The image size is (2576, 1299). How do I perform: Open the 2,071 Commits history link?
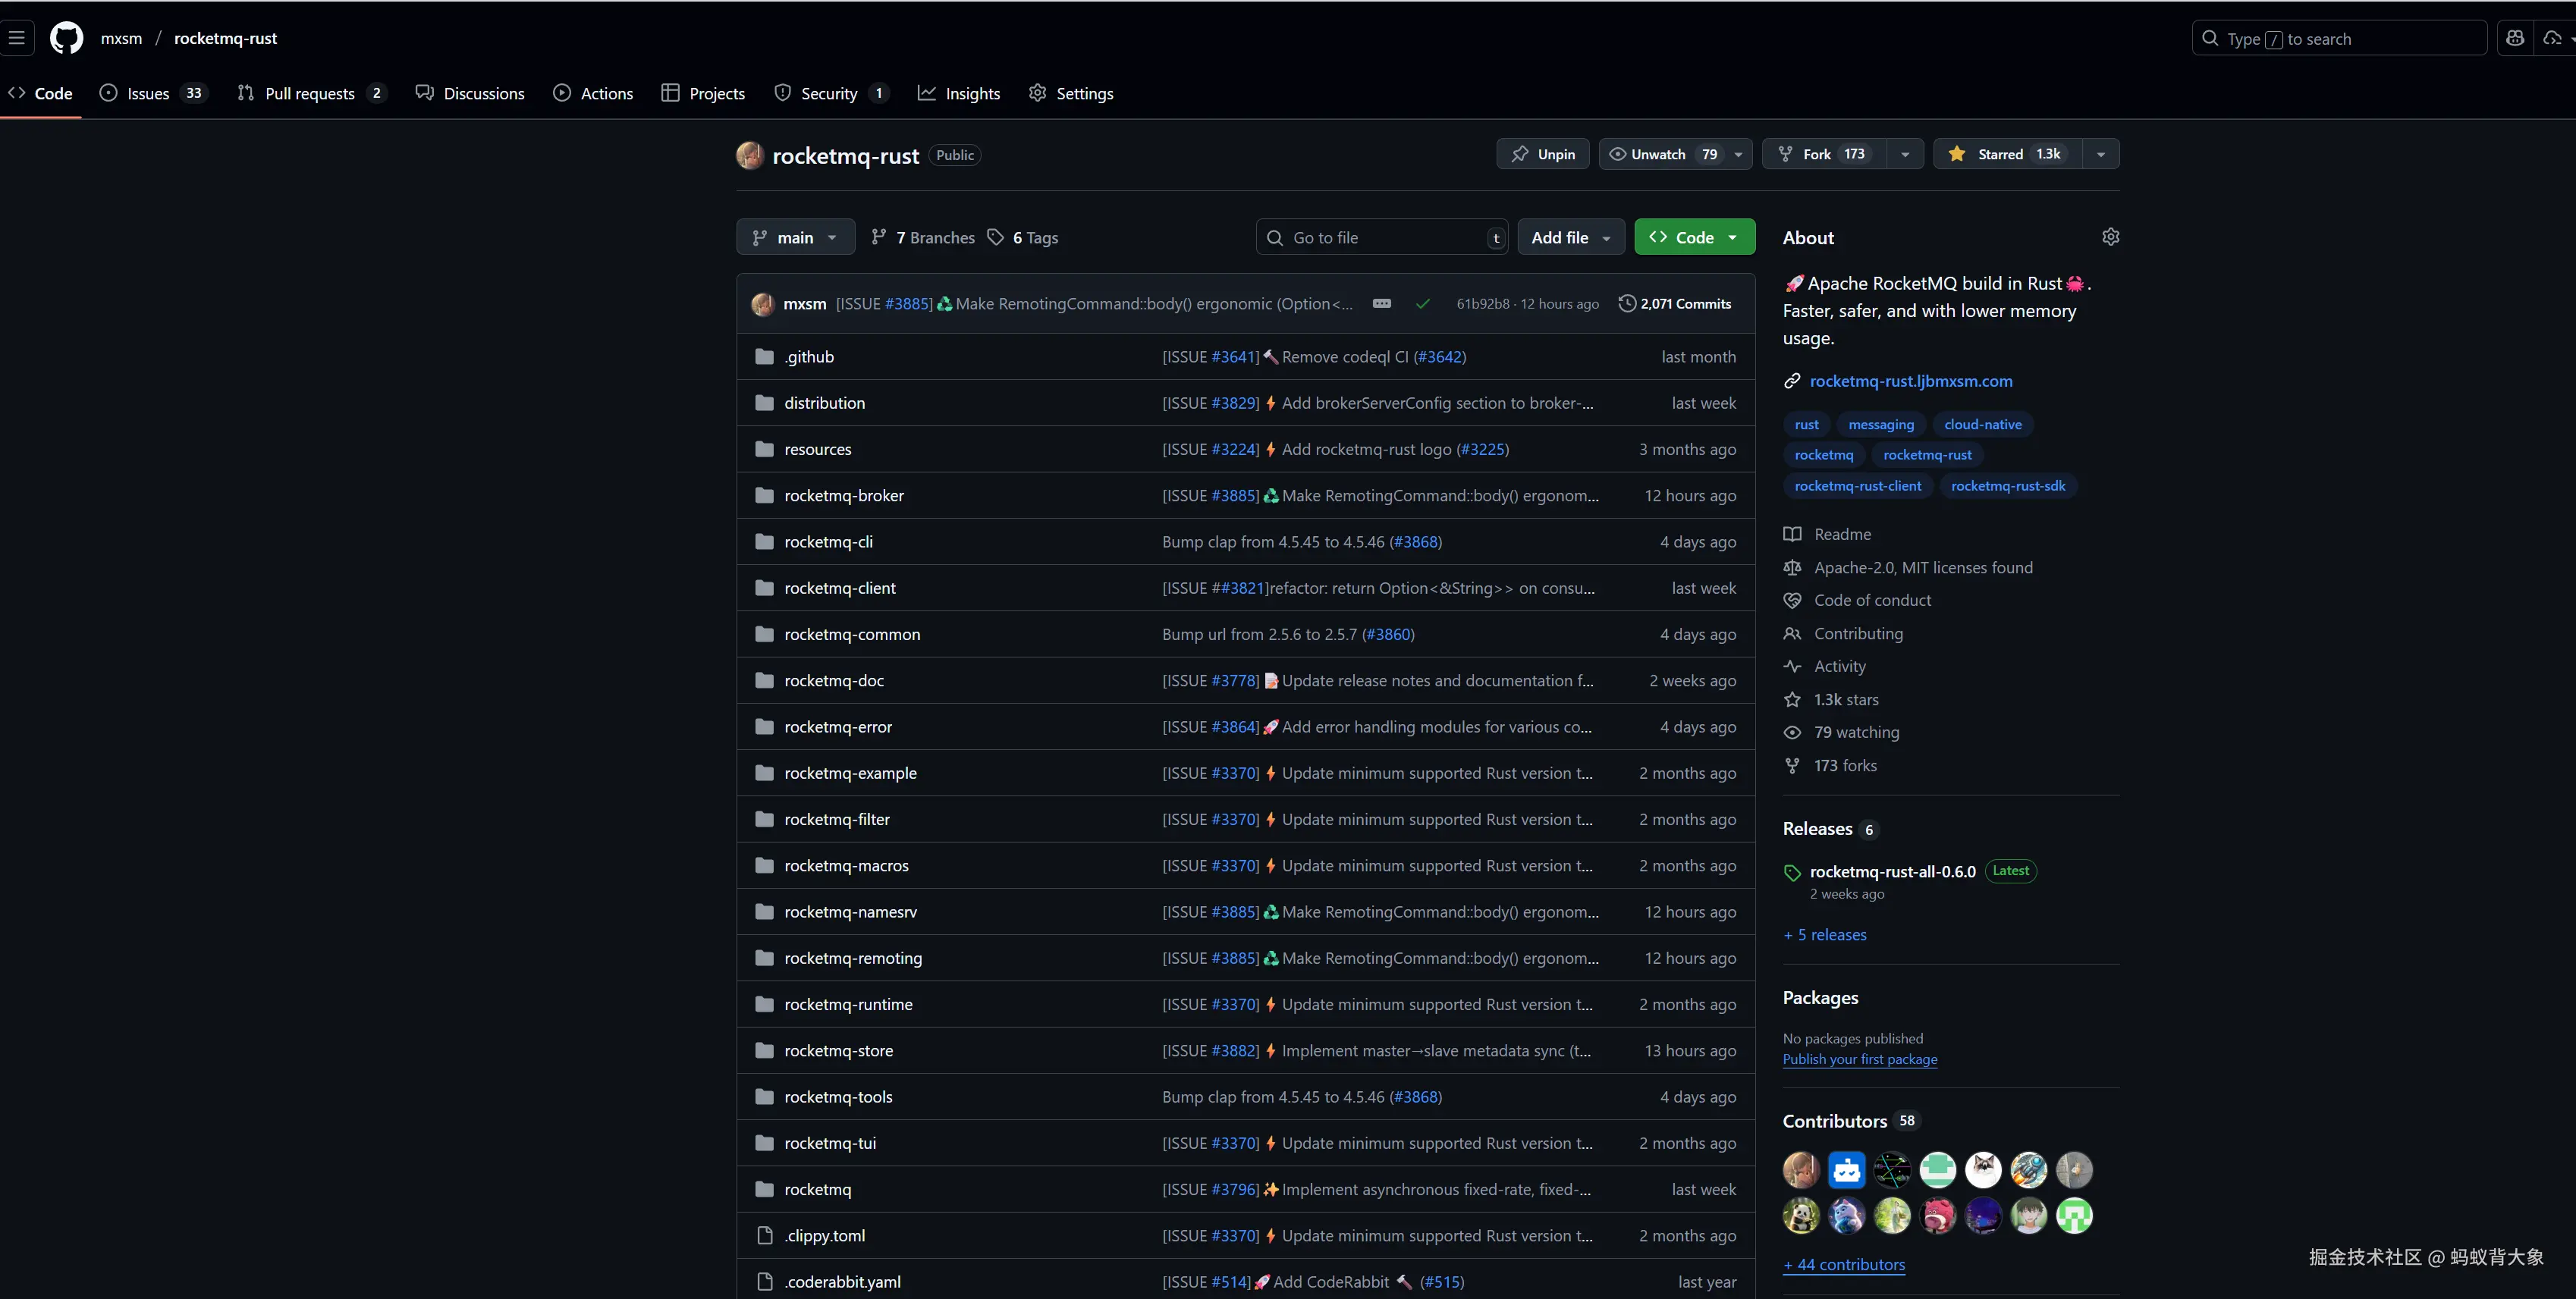1675,303
